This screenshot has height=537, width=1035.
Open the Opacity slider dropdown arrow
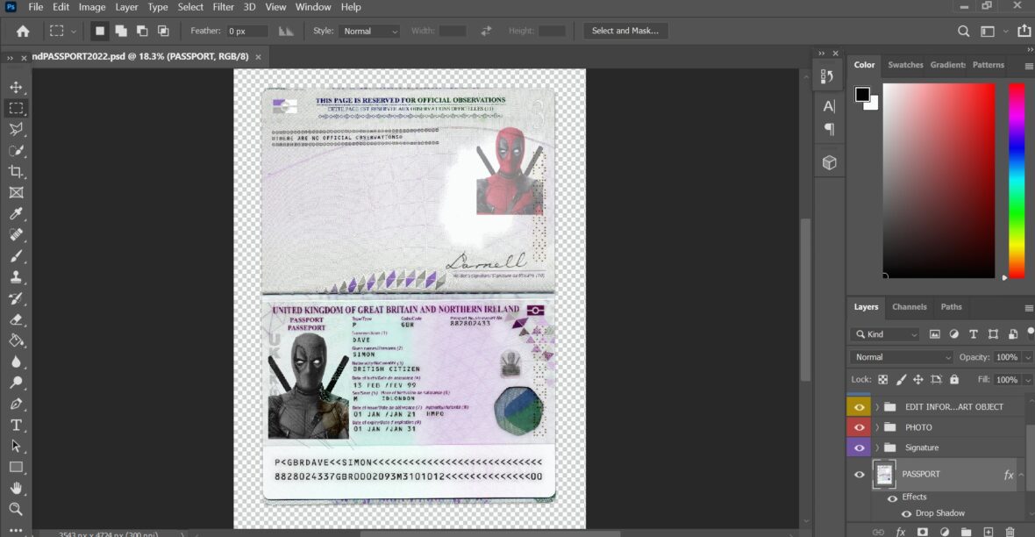pyautogui.click(x=1027, y=357)
